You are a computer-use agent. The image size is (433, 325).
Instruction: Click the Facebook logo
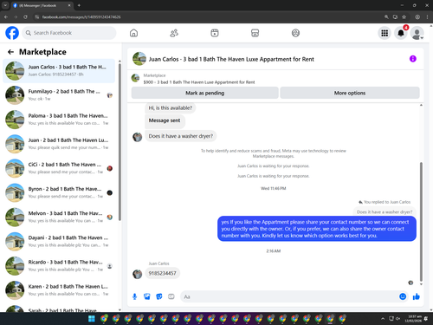[12, 33]
